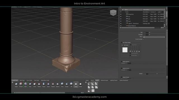
Task: Click the Name column header in Object List
Action: tap(133, 10)
